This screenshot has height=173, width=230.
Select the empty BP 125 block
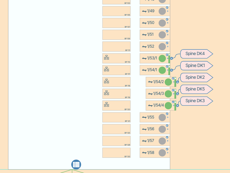point(116,129)
